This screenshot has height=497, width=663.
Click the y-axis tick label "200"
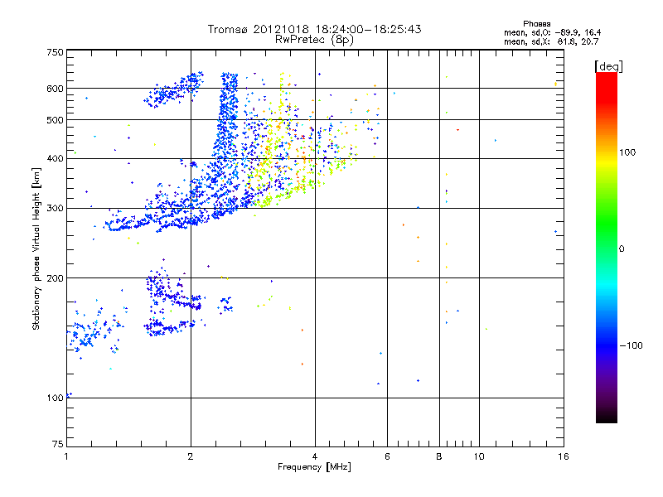pos(55,278)
